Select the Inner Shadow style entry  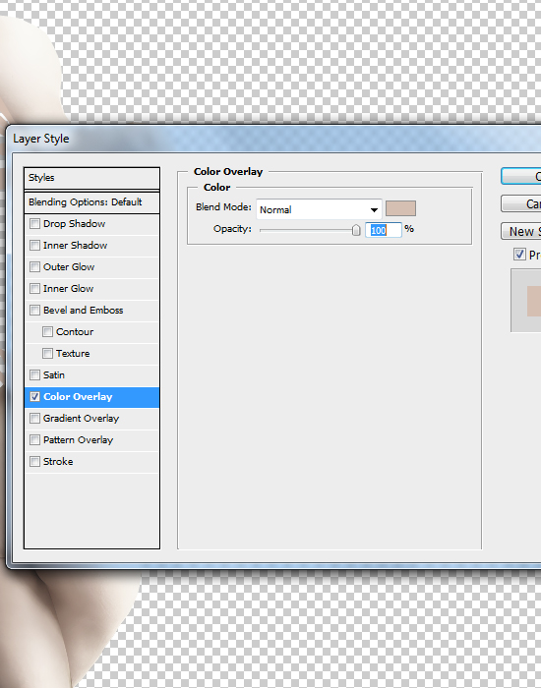click(x=75, y=246)
